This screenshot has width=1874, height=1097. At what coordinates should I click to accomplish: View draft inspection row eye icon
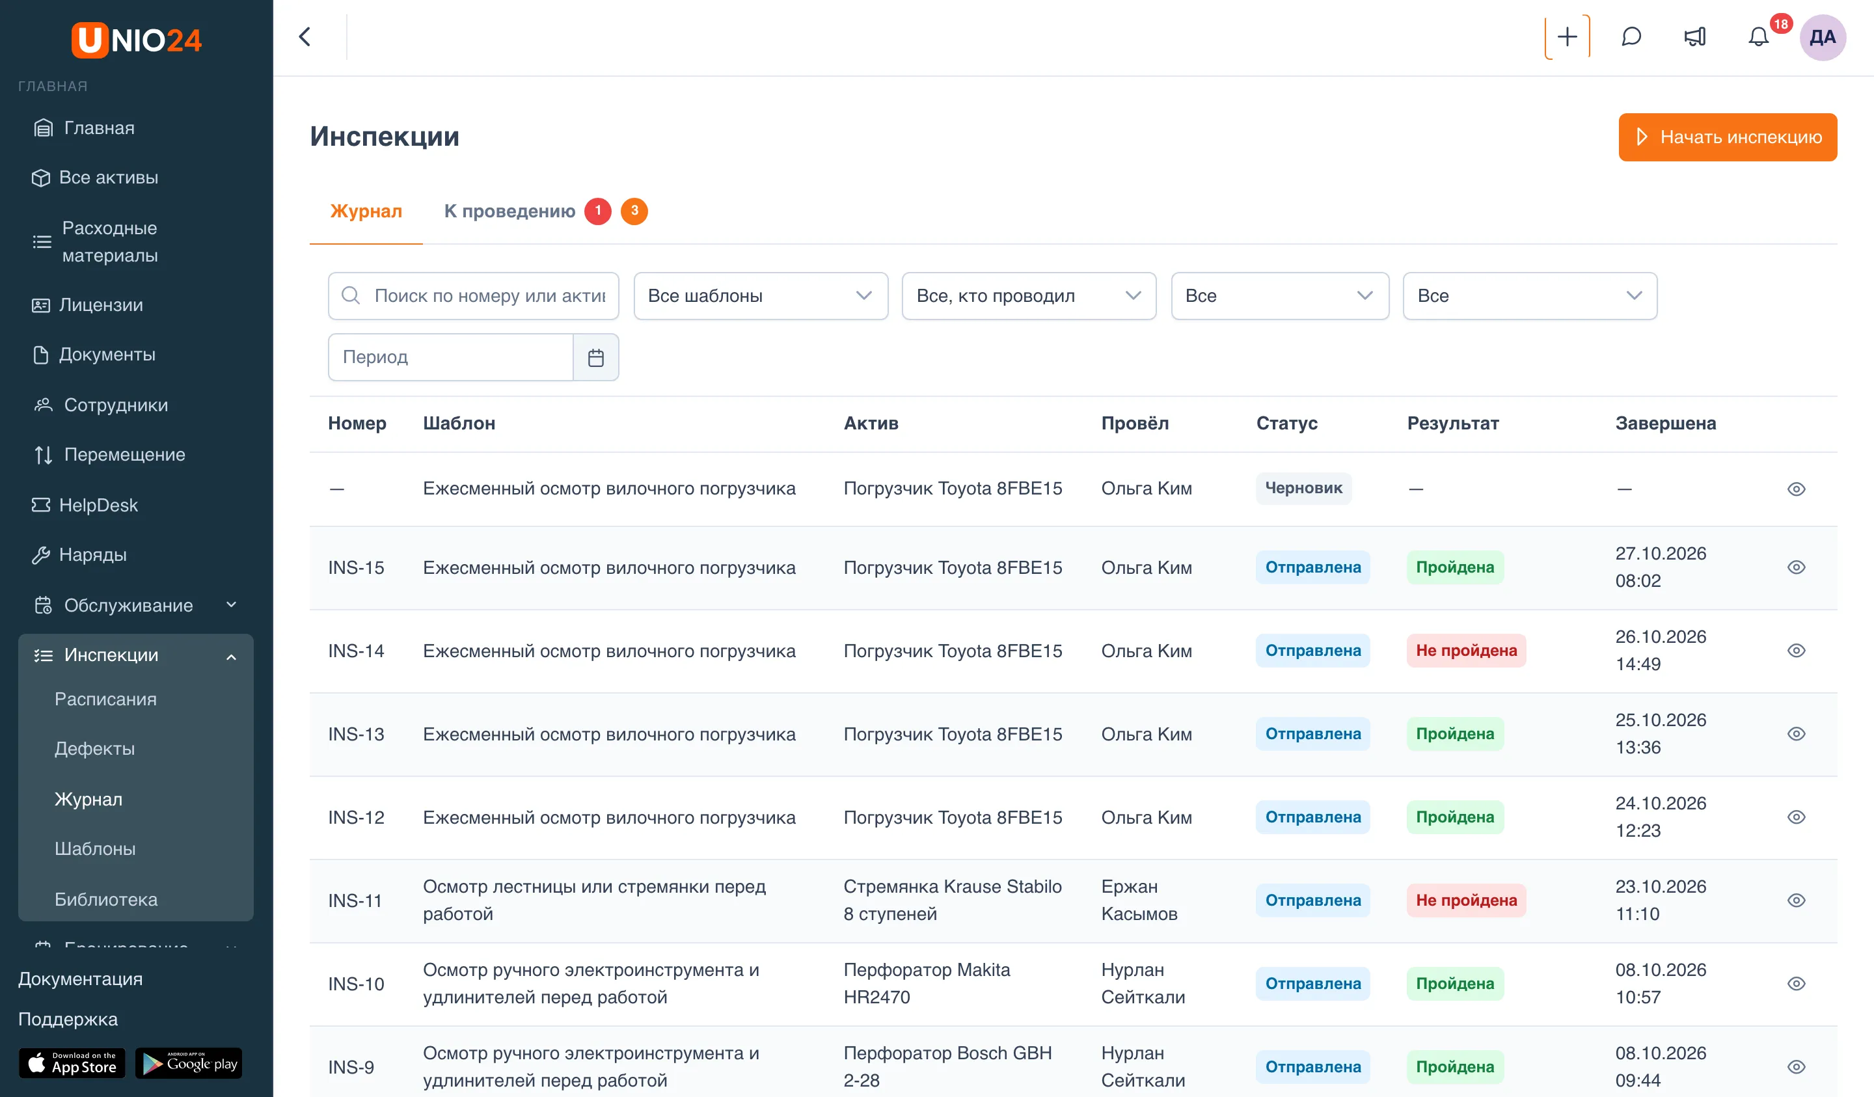1796,489
